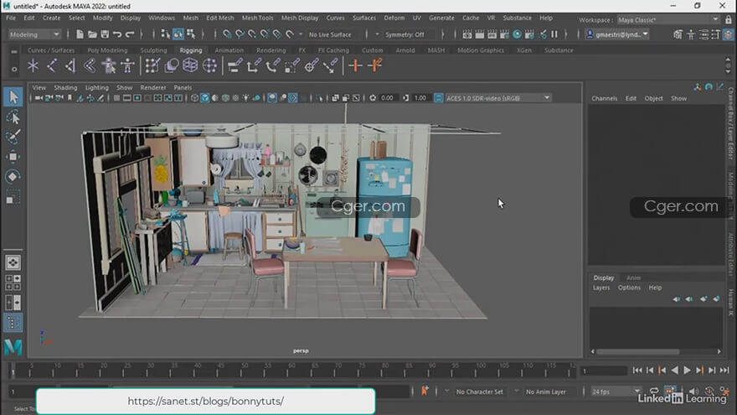The height and width of the screenshot is (415, 737).
Task: Click Go to End of playback range
Action: 724,371
